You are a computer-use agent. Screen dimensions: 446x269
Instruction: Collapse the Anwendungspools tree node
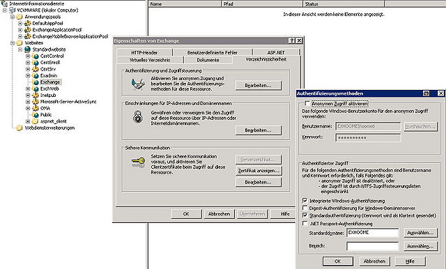[13, 17]
